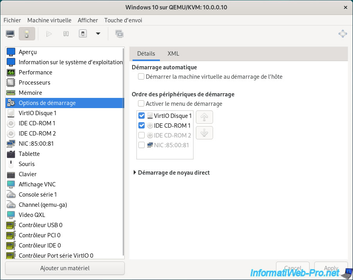Image resolution: width=353 pixels, height=280 pixels.
Task: Check NIC :85:00:81 boot device
Action: (142, 145)
